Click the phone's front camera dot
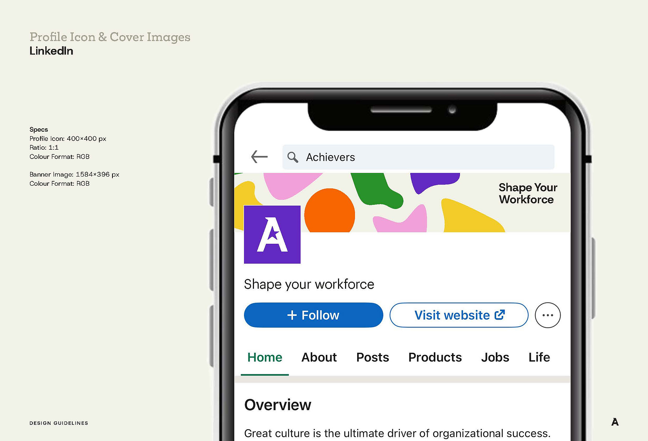 (452, 110)
